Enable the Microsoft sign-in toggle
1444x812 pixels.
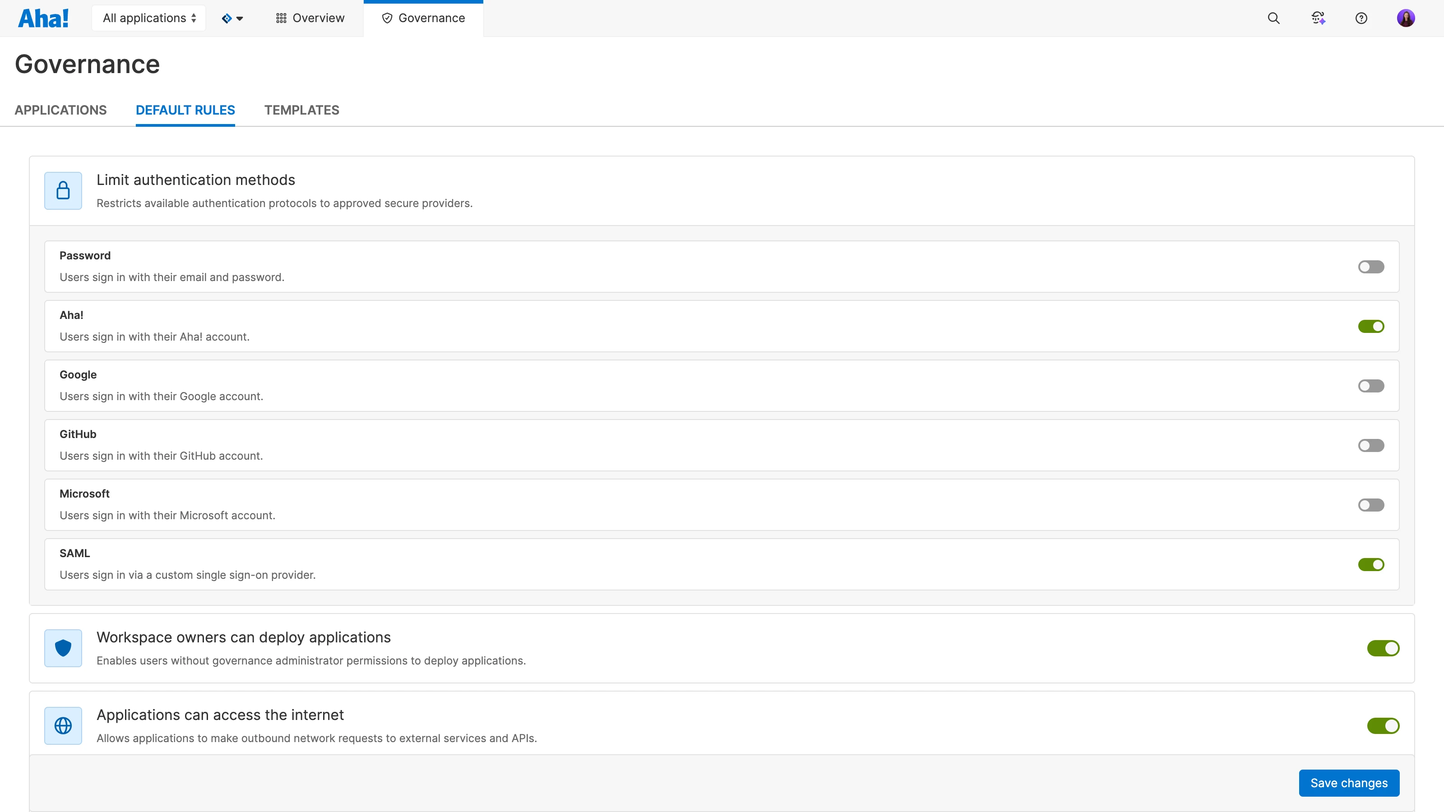tap(1371, 505)
